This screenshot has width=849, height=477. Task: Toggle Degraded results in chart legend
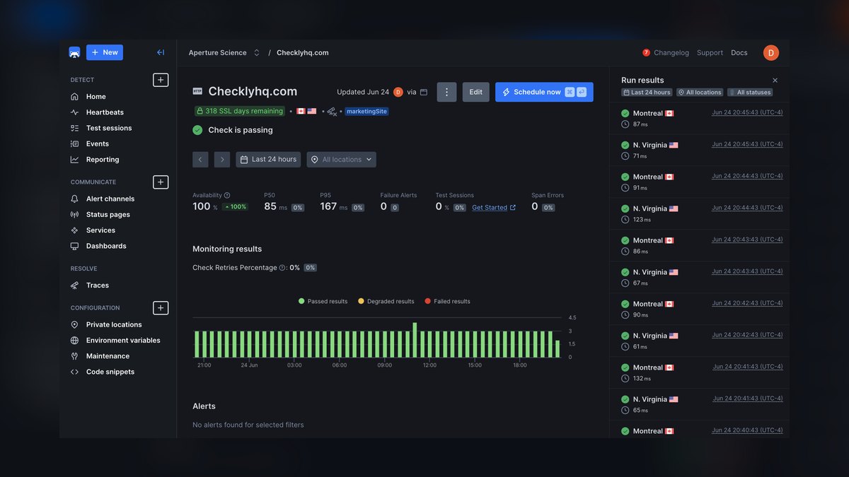(x=386, y=302)
